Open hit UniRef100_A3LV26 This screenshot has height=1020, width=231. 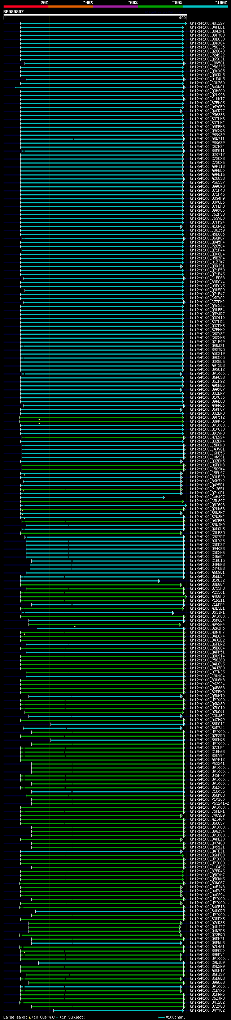coord(207,541)
